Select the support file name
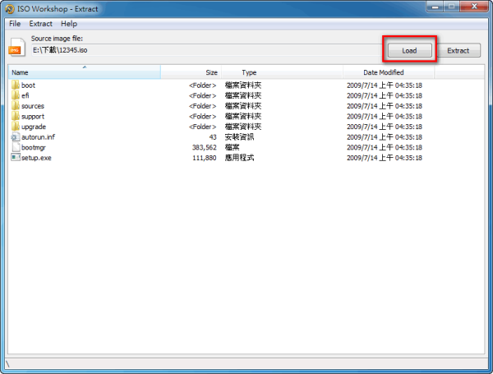 tap(33, 117)
